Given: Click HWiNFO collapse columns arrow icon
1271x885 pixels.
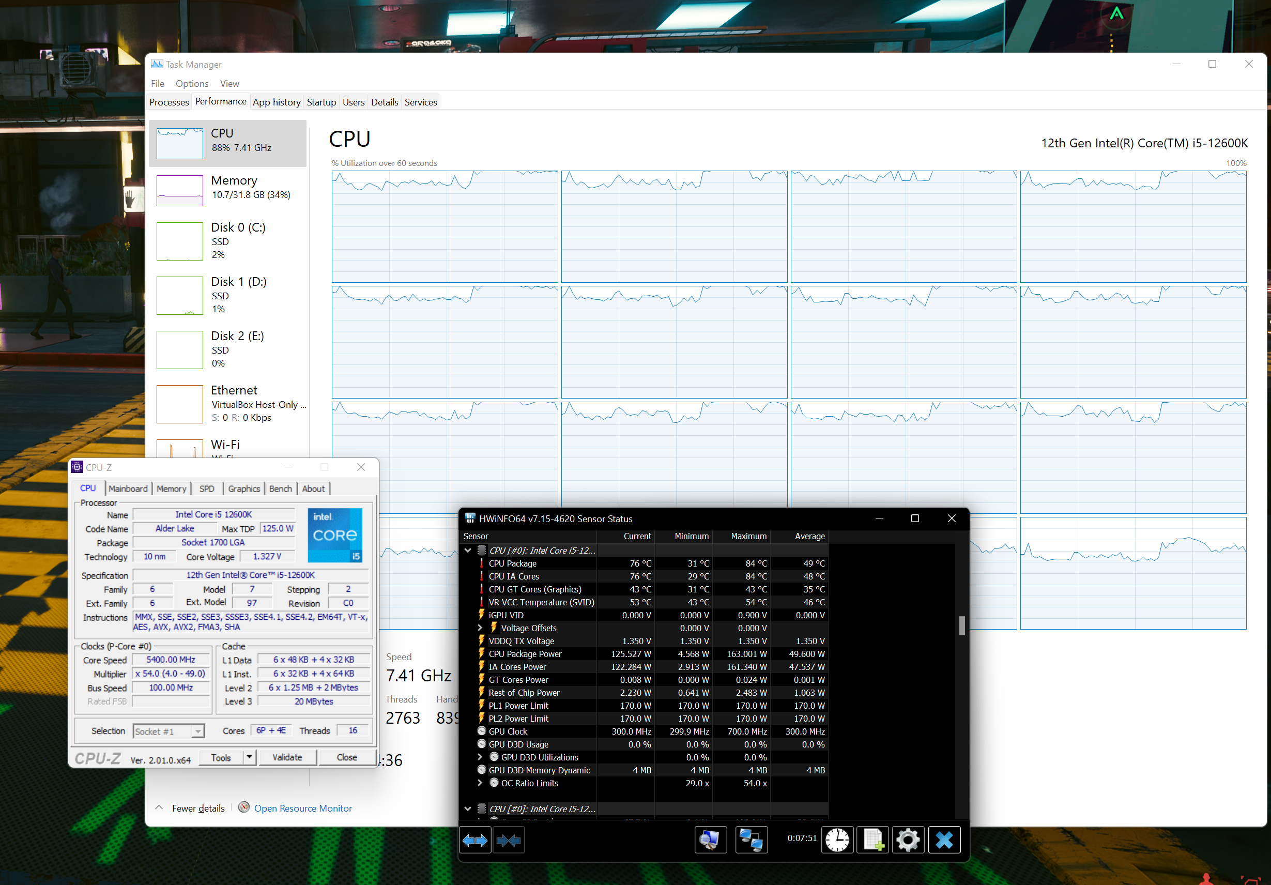Looking at the screenshot, I should [509, 840].
